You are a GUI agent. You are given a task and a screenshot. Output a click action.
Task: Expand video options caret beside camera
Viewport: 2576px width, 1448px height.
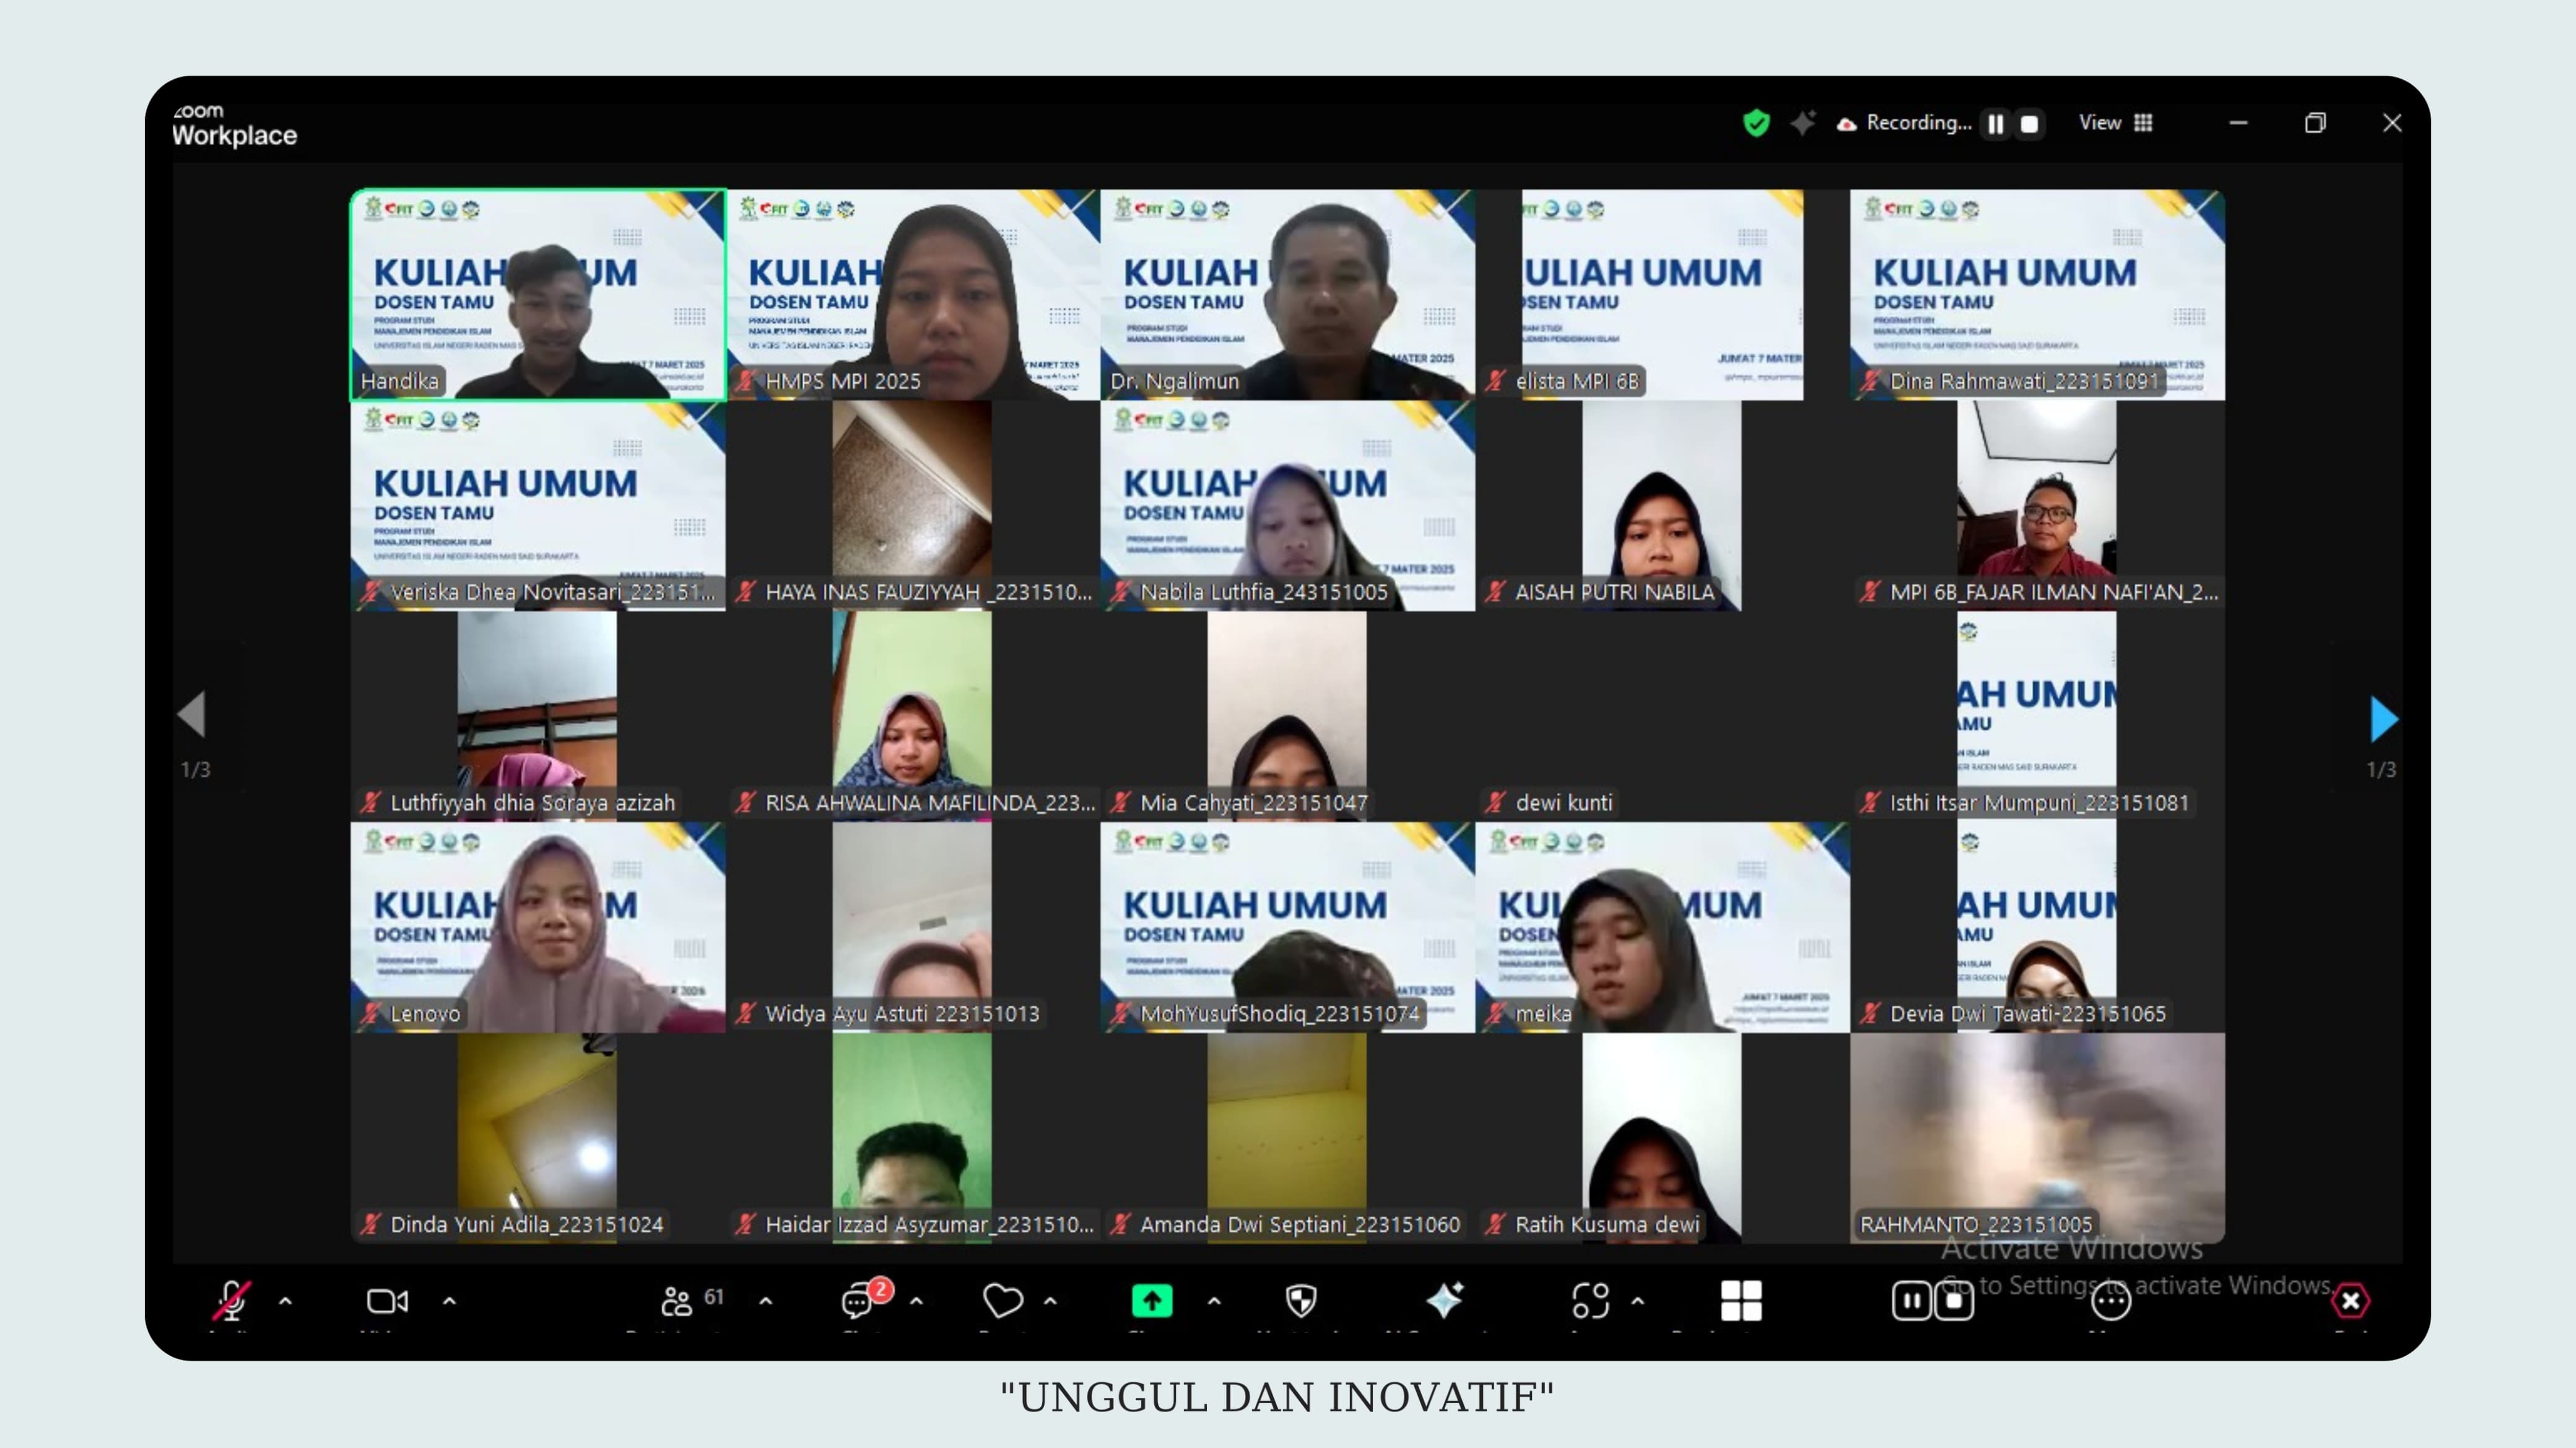(449, 1301)
